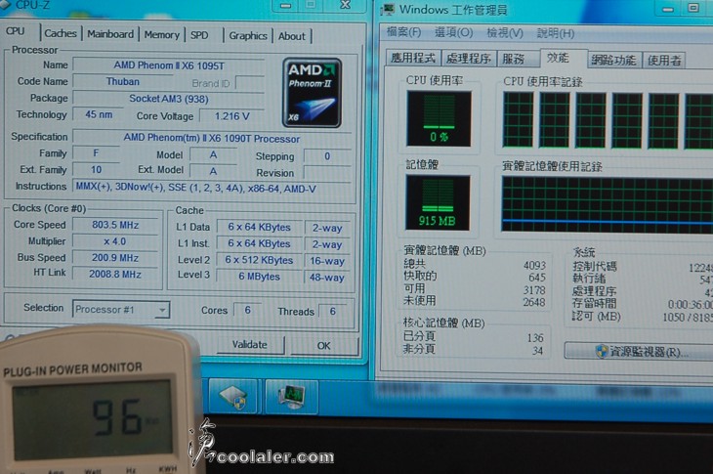Open the Graphics tab
Viewport: 713px width, 474px height.
248,36
